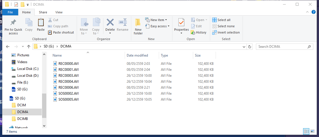Switch to the Home ribbon tab
The height and width of the screenshot is (137, 319).
(x=26, y=12)
